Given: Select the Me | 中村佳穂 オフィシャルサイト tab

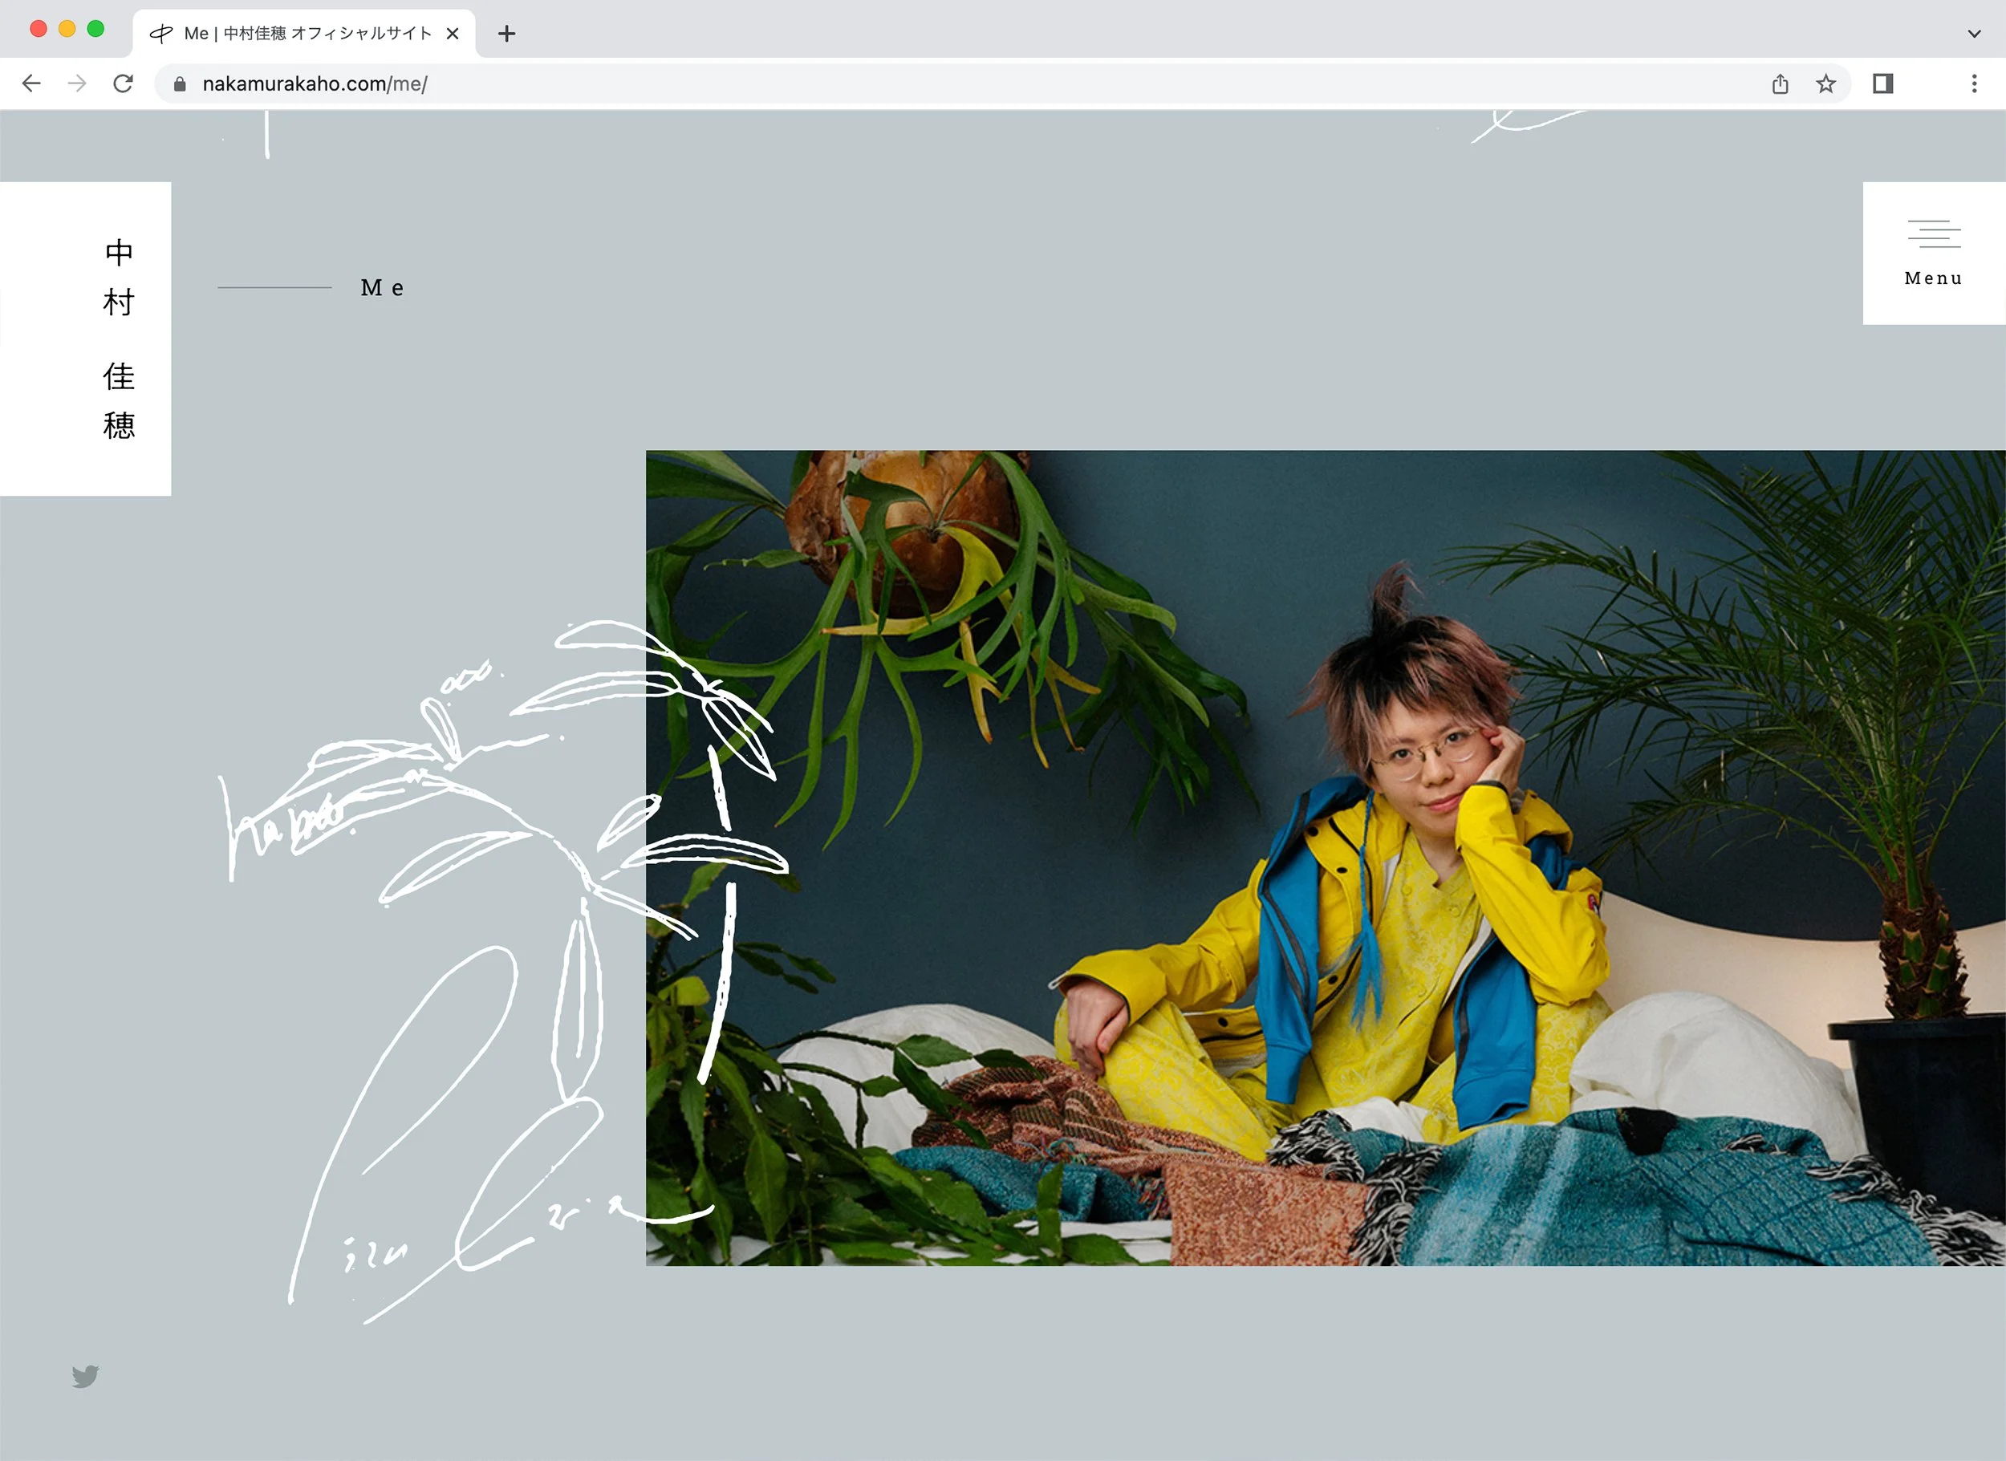Looking at the screenshot, I should pos(304,34).
